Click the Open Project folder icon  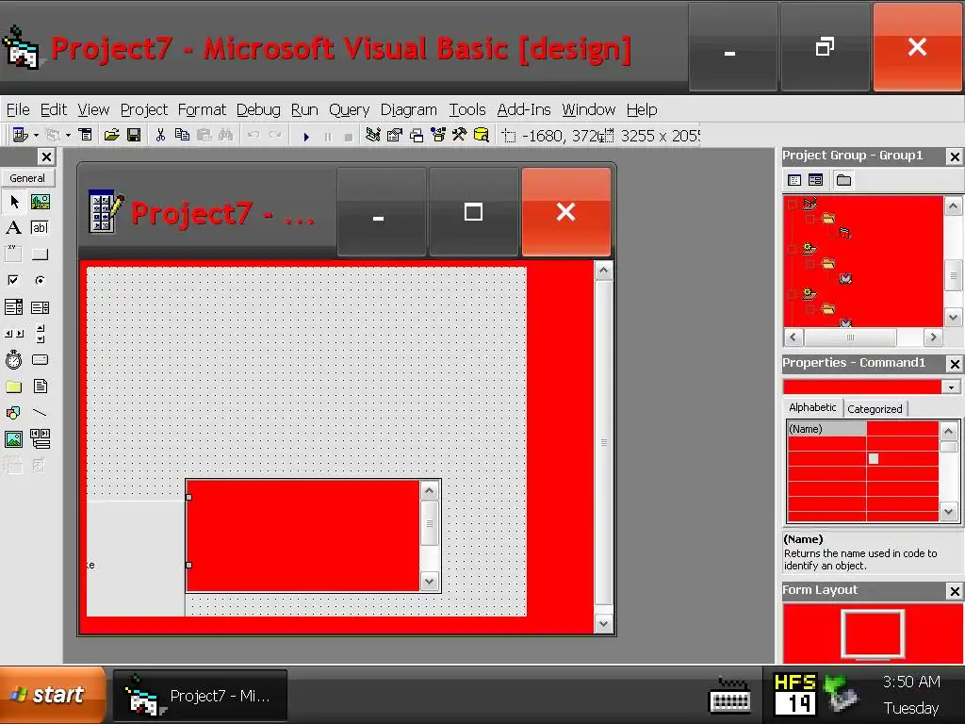[111, 135]
